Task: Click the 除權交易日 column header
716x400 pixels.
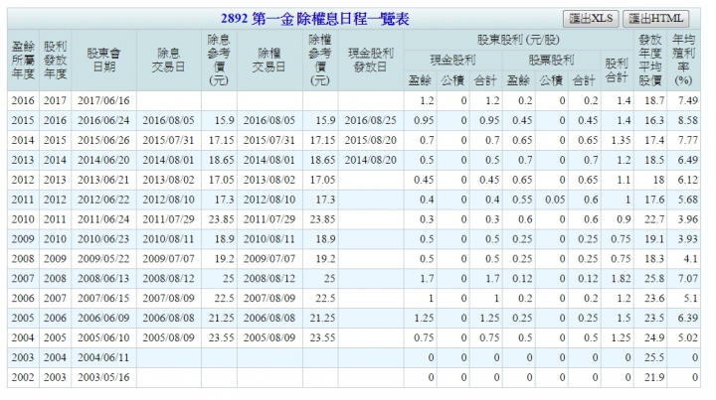Action: [x=269, y=61]
